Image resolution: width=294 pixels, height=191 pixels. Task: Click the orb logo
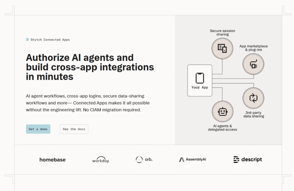(144, 160)
